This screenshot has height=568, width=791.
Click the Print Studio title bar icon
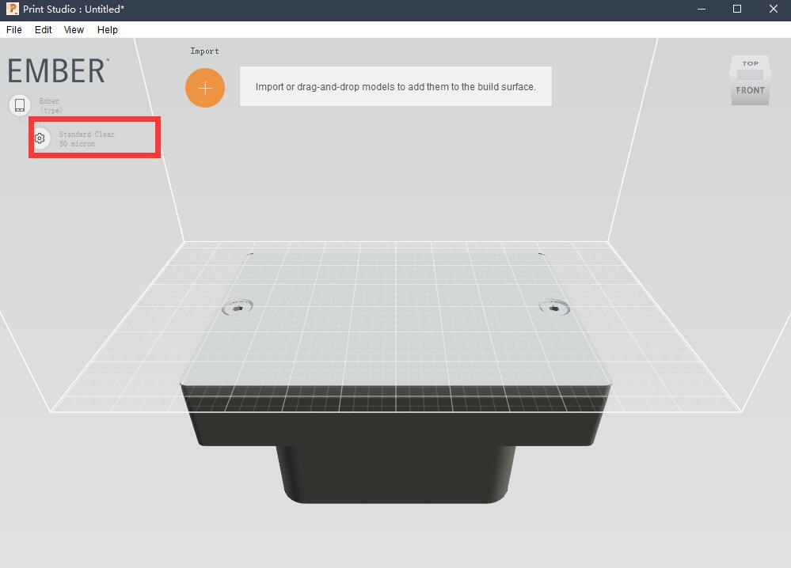point(12,9)
